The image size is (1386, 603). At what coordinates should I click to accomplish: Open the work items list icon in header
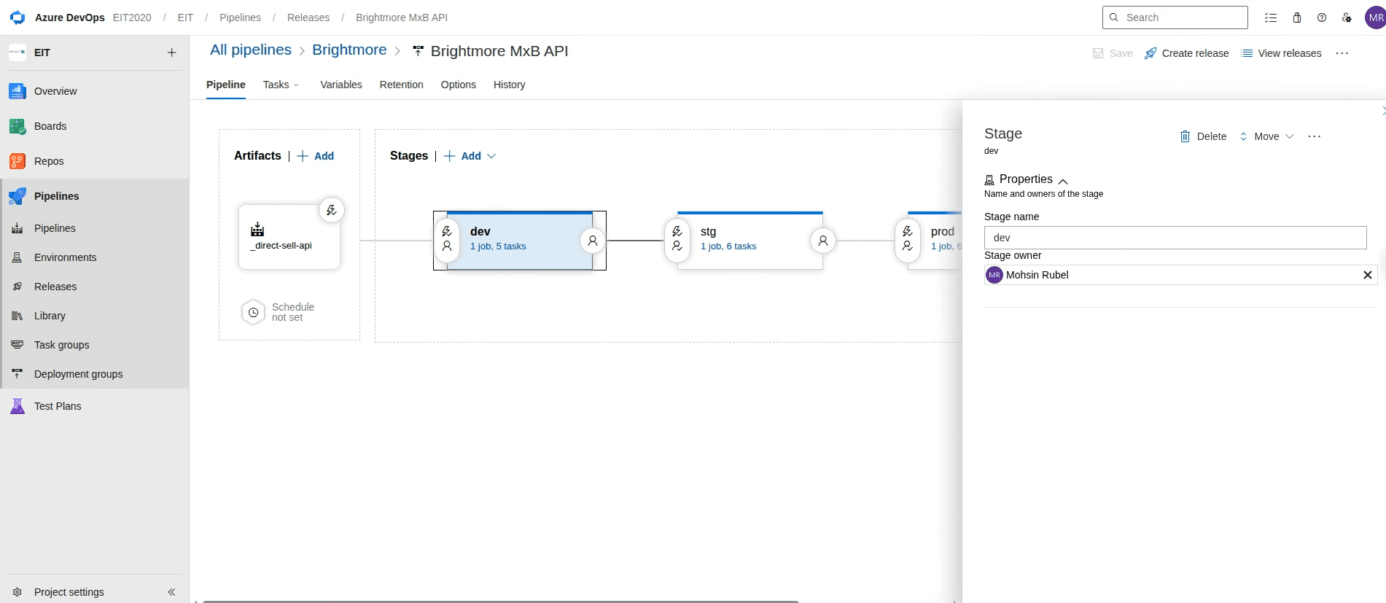(1271, 17)
